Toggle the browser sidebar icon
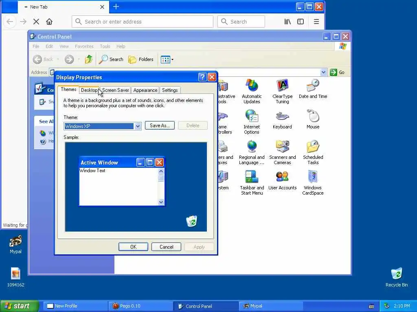The image size is (417, 312). (301, 22)
